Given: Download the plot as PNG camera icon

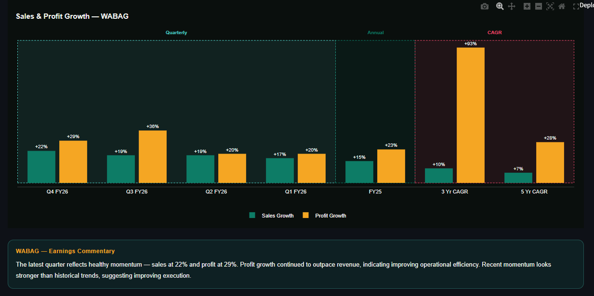Looking at the screenshot, I should click(485, 6).
